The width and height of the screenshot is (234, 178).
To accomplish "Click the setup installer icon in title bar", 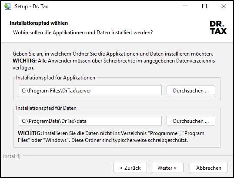I will point(7,7).
